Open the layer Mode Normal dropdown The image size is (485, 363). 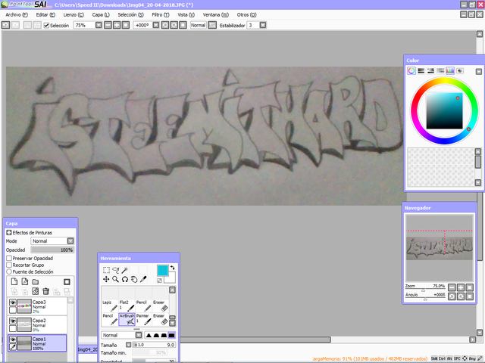(70, 240)
